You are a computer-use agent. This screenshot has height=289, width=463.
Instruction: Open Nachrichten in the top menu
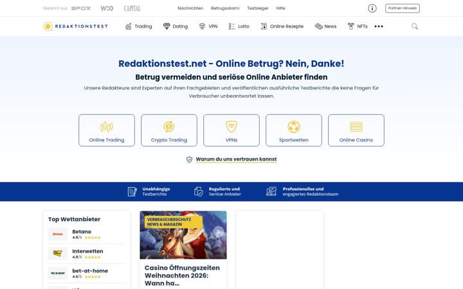tap(190, 8)
